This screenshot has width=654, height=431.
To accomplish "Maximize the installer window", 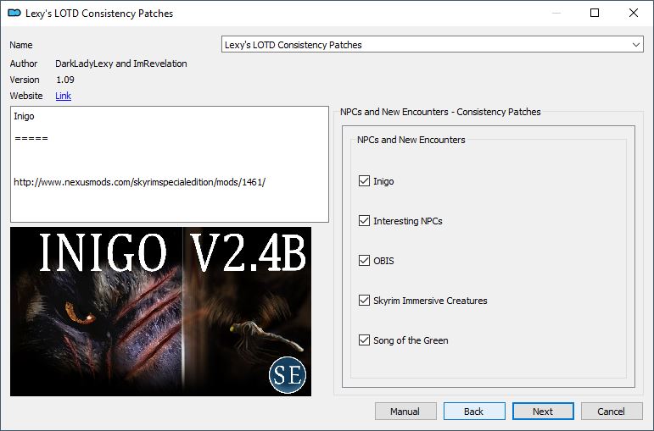I will click(x=595, y=13).
